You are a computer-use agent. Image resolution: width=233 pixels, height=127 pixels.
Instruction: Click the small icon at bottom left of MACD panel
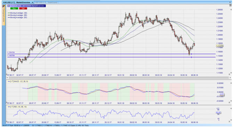[7, 102]
